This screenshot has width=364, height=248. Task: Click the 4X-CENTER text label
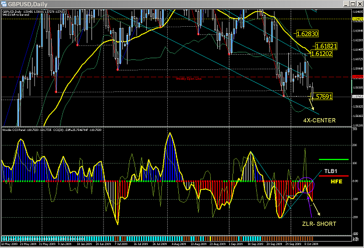coord(319,121)
